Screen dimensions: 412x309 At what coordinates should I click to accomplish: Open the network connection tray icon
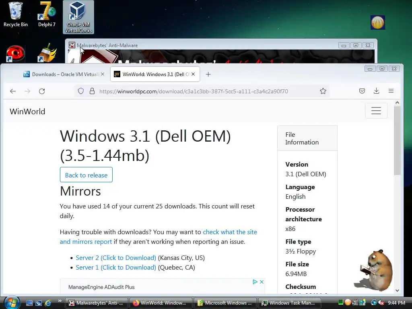373,303
